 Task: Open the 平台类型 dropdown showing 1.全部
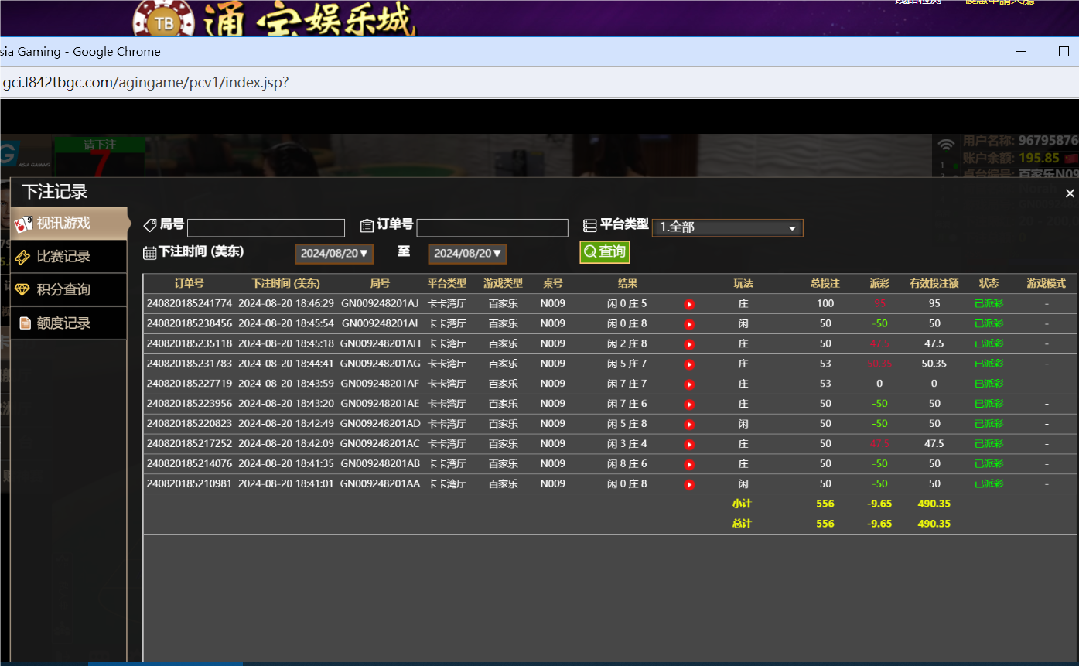coord(727,227)
